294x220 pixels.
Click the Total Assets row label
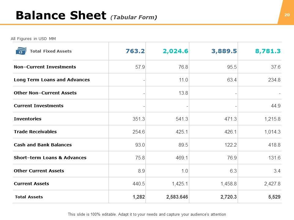[29, 197]
